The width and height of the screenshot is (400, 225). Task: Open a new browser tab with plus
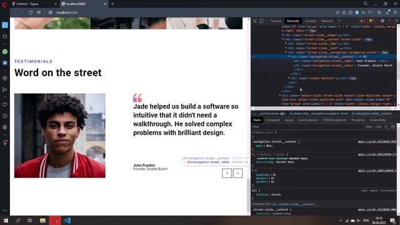pyautogui.click(x=112, y=4)
